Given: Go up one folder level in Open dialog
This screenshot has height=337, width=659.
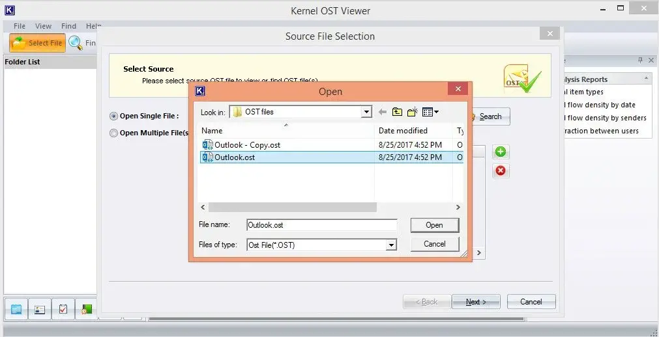Looking at the screenshot, I should point(397,112).
